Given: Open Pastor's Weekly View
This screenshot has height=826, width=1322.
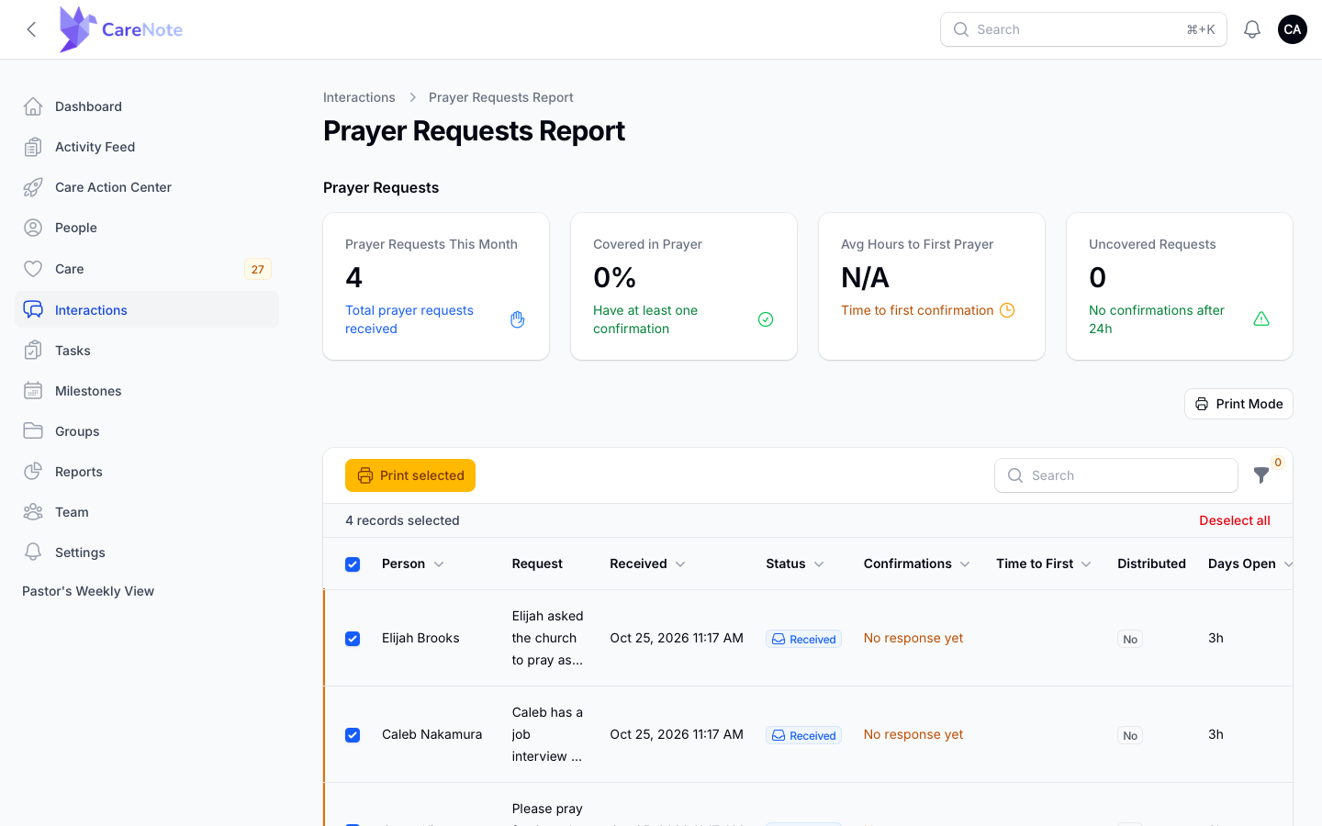Looking at the screenshot, I should click(x=88, y=591).
